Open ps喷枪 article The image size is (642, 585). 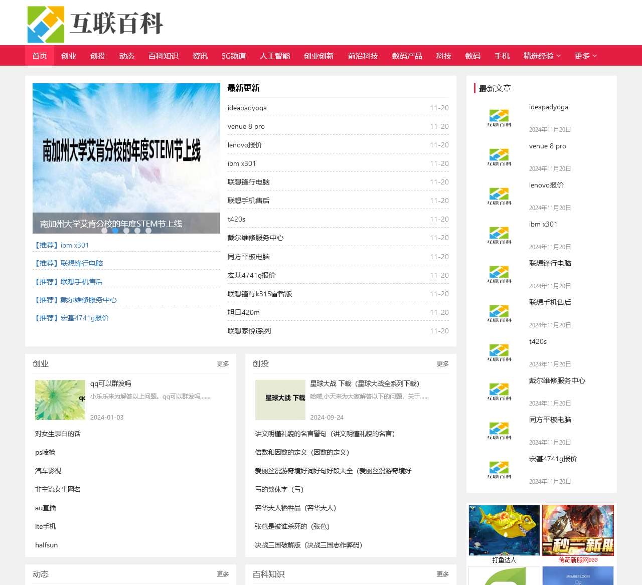(x=45, y=452)
